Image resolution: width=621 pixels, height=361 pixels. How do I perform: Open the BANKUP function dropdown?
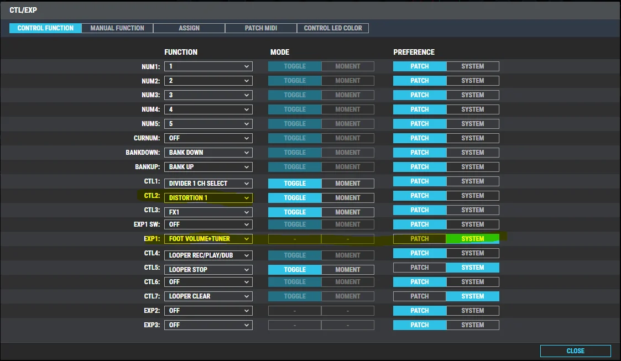click(208, 167)
